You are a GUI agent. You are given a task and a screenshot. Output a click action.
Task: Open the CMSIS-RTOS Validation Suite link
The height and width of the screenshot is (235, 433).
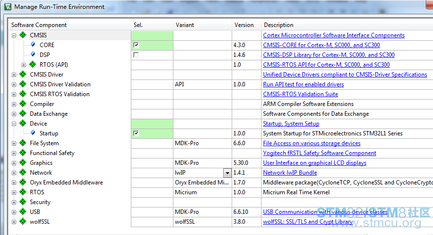300,94
